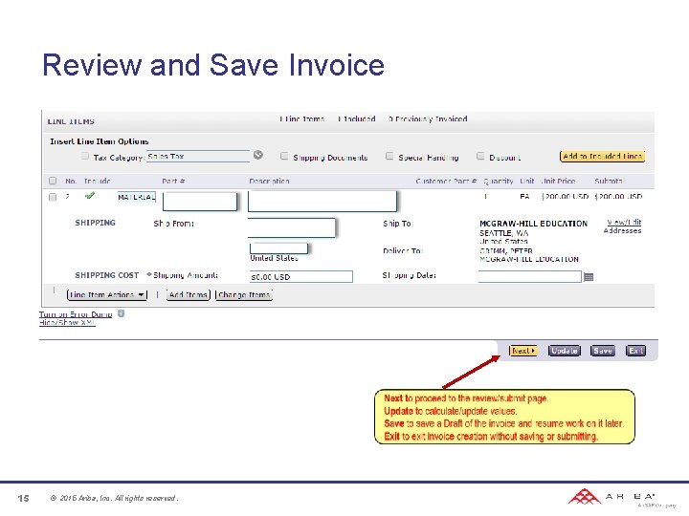
Task: Click the Ship From name field
Action: click(291, 227)
